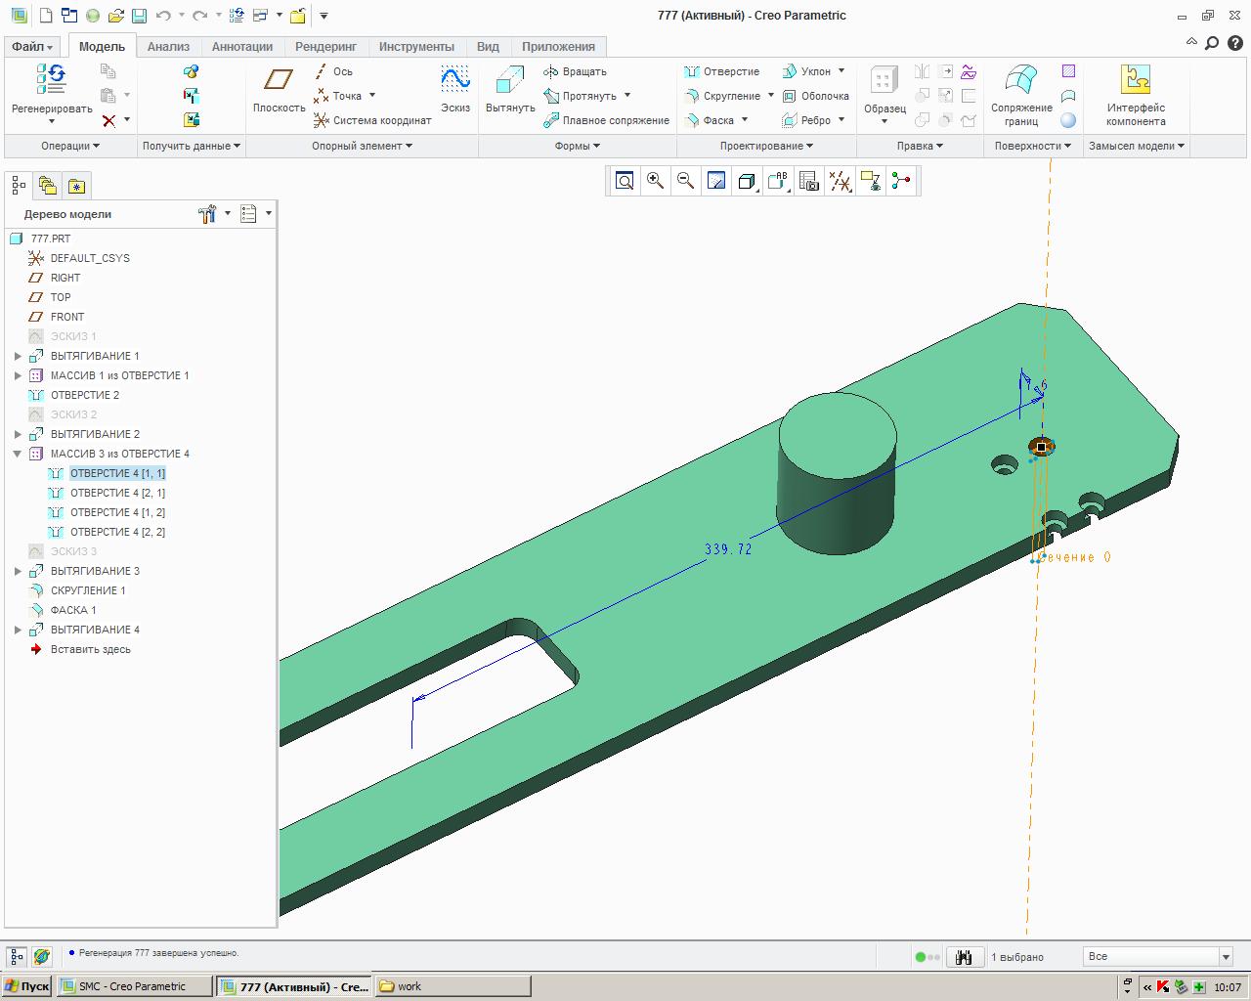Image resolution: width=1251 pixels, height=1001 pixels.
Task: Create an Ось datum axis
Action: click(333, 71)
